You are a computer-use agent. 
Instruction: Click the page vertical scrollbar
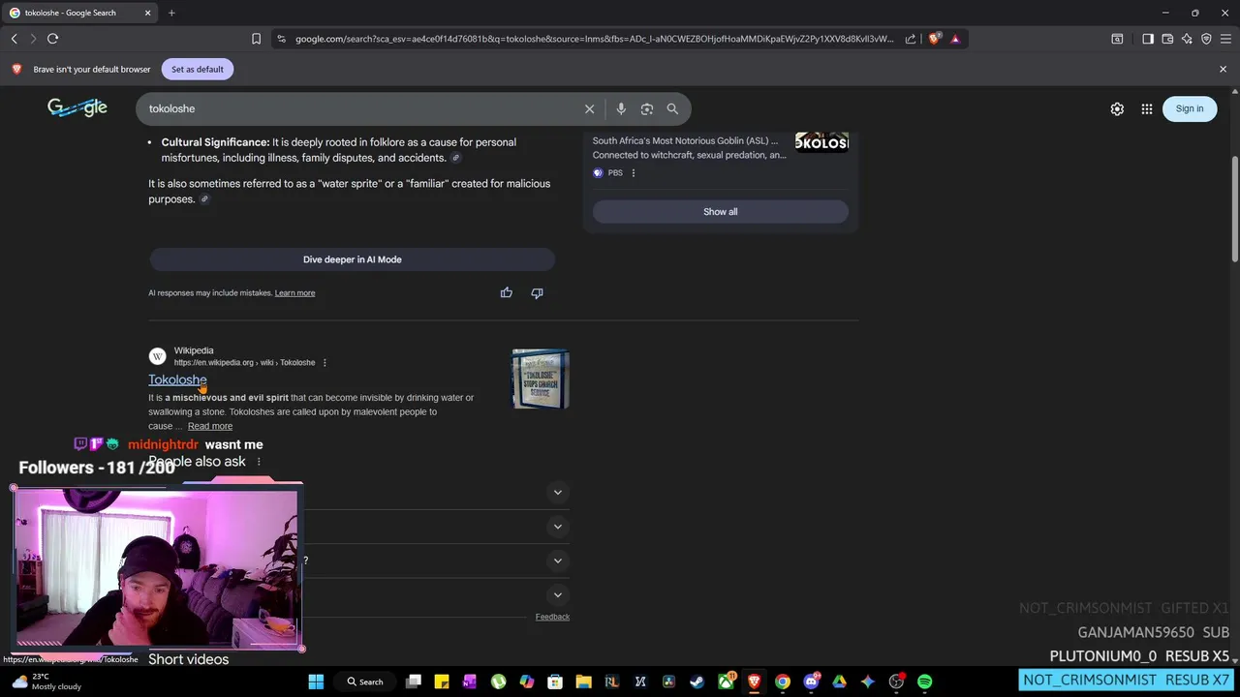click(1234, 208)
